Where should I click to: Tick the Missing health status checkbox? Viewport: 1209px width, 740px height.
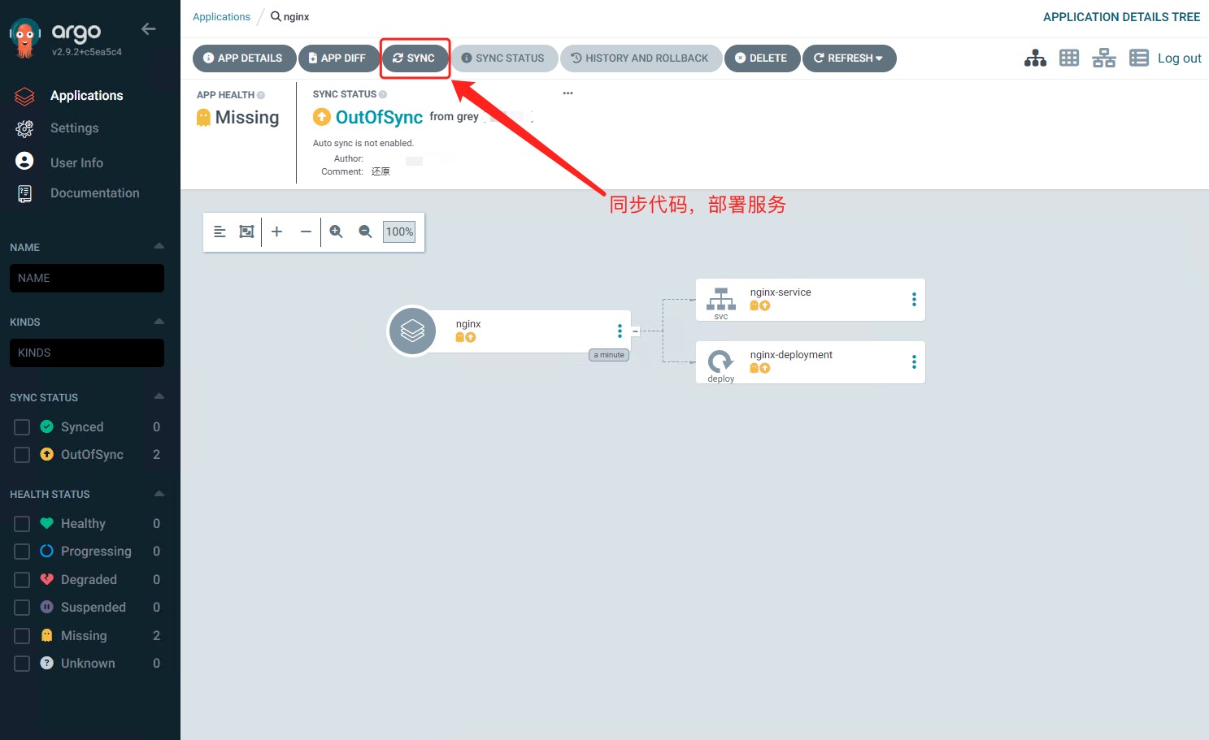(x=22, y=636)
